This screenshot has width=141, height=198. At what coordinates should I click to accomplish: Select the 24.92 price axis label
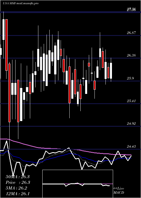point(131,124)
